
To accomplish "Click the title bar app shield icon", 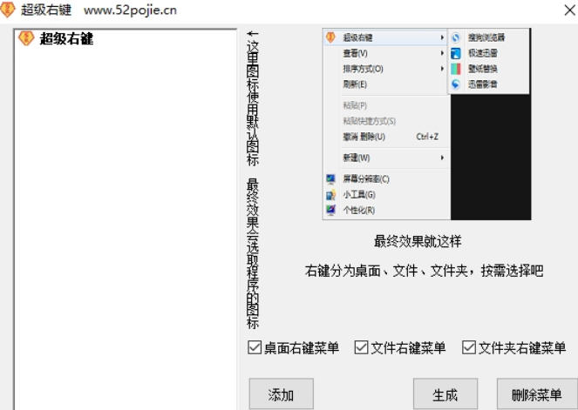I will click(x=7, y=10).
